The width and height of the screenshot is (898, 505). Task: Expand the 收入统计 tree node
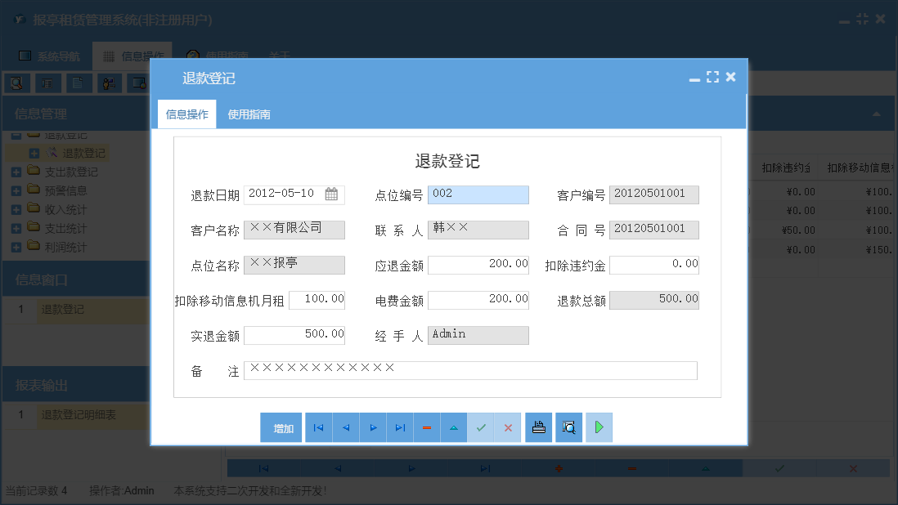click(x=17, y=211)
